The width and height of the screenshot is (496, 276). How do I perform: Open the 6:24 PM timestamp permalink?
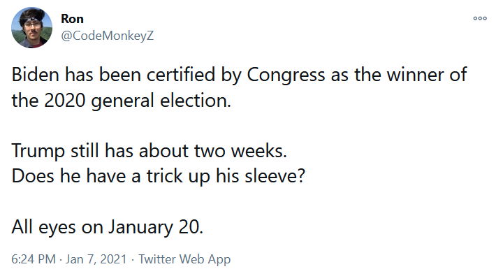(x=34, y=259)
